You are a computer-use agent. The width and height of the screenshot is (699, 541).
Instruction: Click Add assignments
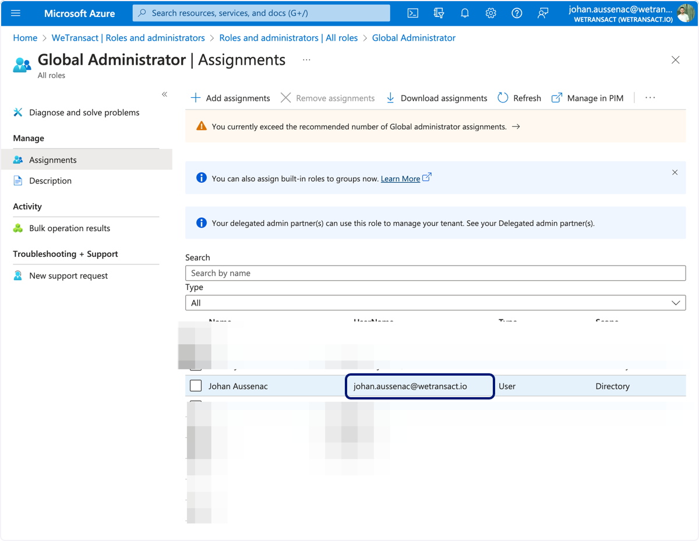point(231,98)
